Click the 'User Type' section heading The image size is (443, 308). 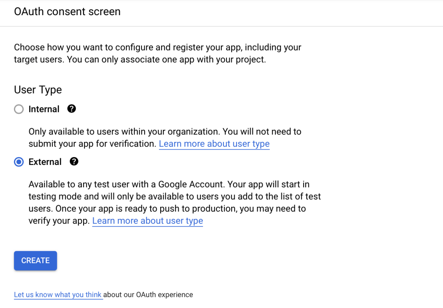[38, 90]
